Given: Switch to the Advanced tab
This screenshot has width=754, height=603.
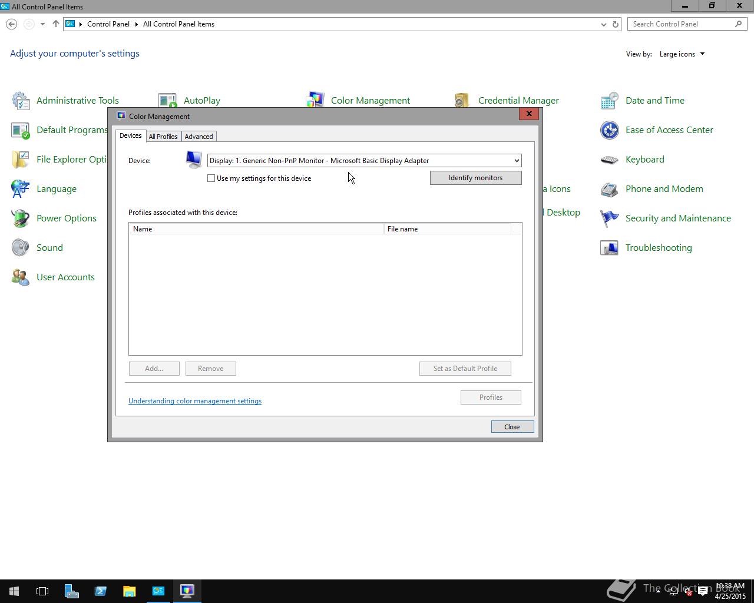Looking at the screenshot, I should [x=199, y=137].
